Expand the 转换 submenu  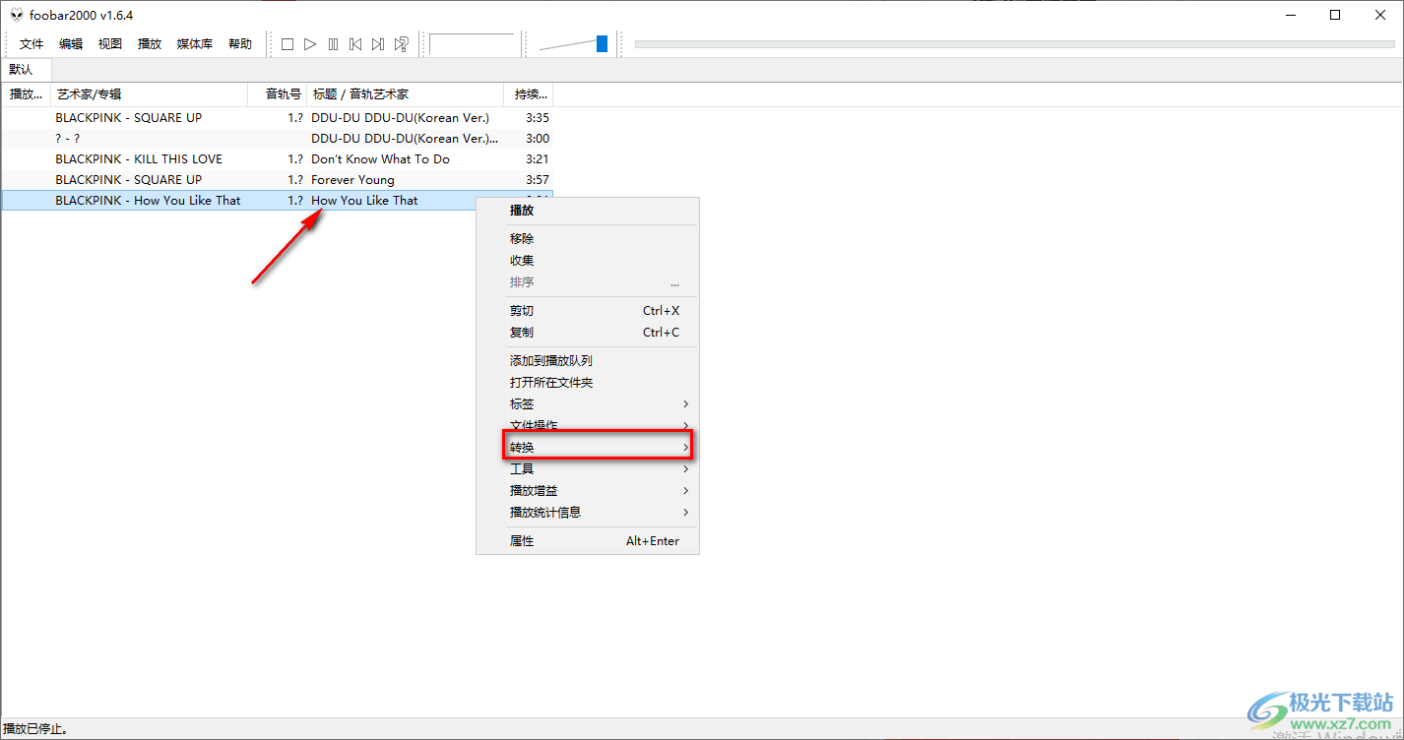[x=588, y=448]
